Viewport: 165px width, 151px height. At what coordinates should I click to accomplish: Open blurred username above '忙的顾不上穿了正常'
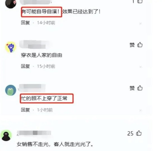point(32,87)
